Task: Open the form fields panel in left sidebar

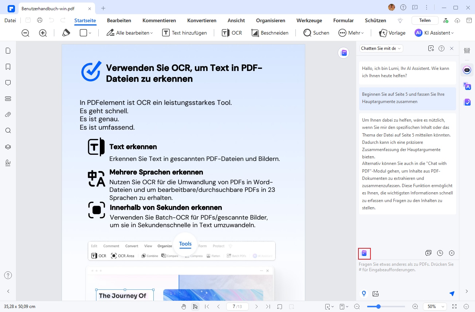Action: pos(8,99)
